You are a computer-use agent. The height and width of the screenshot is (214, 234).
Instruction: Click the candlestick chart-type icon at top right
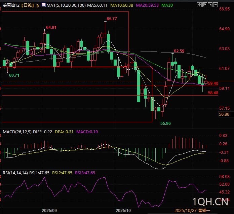[205, 5]
